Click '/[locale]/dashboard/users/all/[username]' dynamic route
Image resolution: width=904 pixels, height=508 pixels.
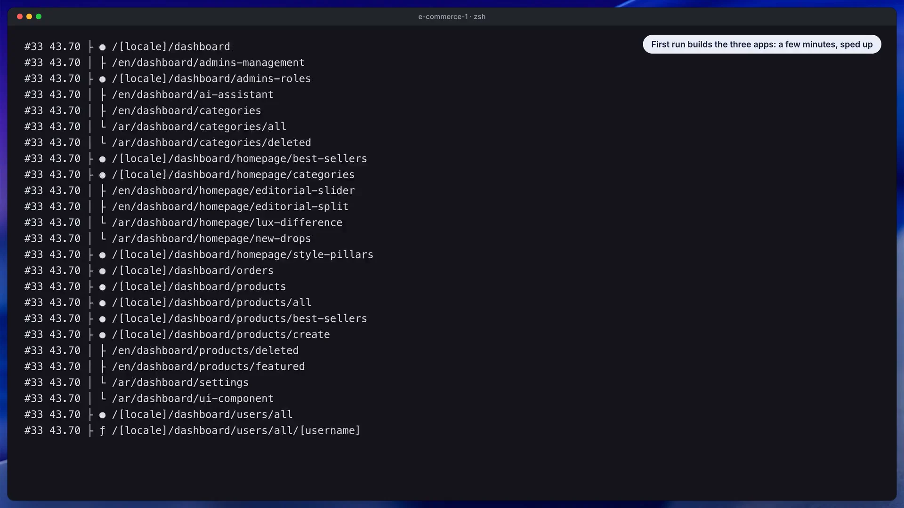pos(236,430)
